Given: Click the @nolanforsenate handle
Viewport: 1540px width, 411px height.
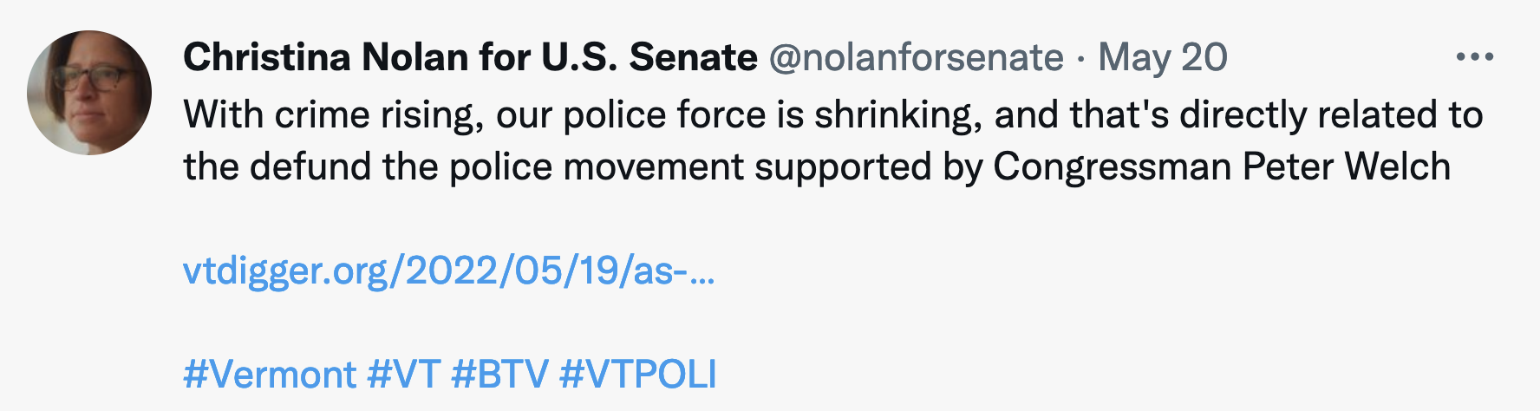Looking at the screenshot, I should tap(916, 58).
